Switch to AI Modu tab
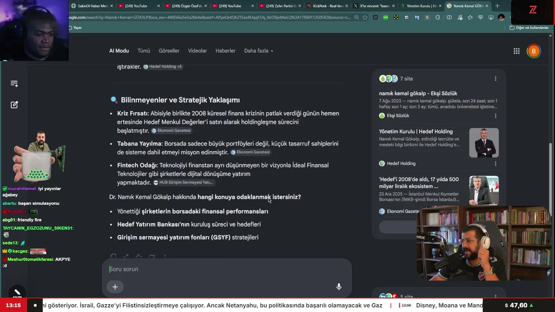 119,51
